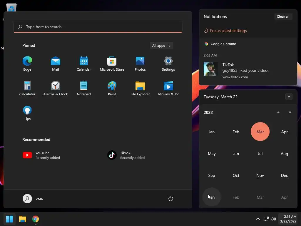Click the Google Chrome notification header
The width and height of the screenshot is (301, 226).
(x=220, y=44)
